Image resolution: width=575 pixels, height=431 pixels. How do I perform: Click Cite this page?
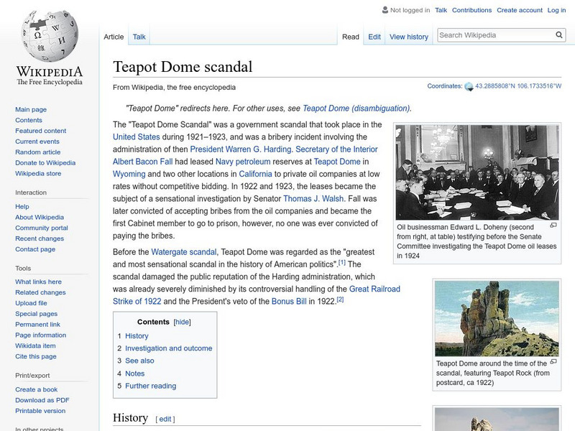pyautogui.click(x=36, y=356)
